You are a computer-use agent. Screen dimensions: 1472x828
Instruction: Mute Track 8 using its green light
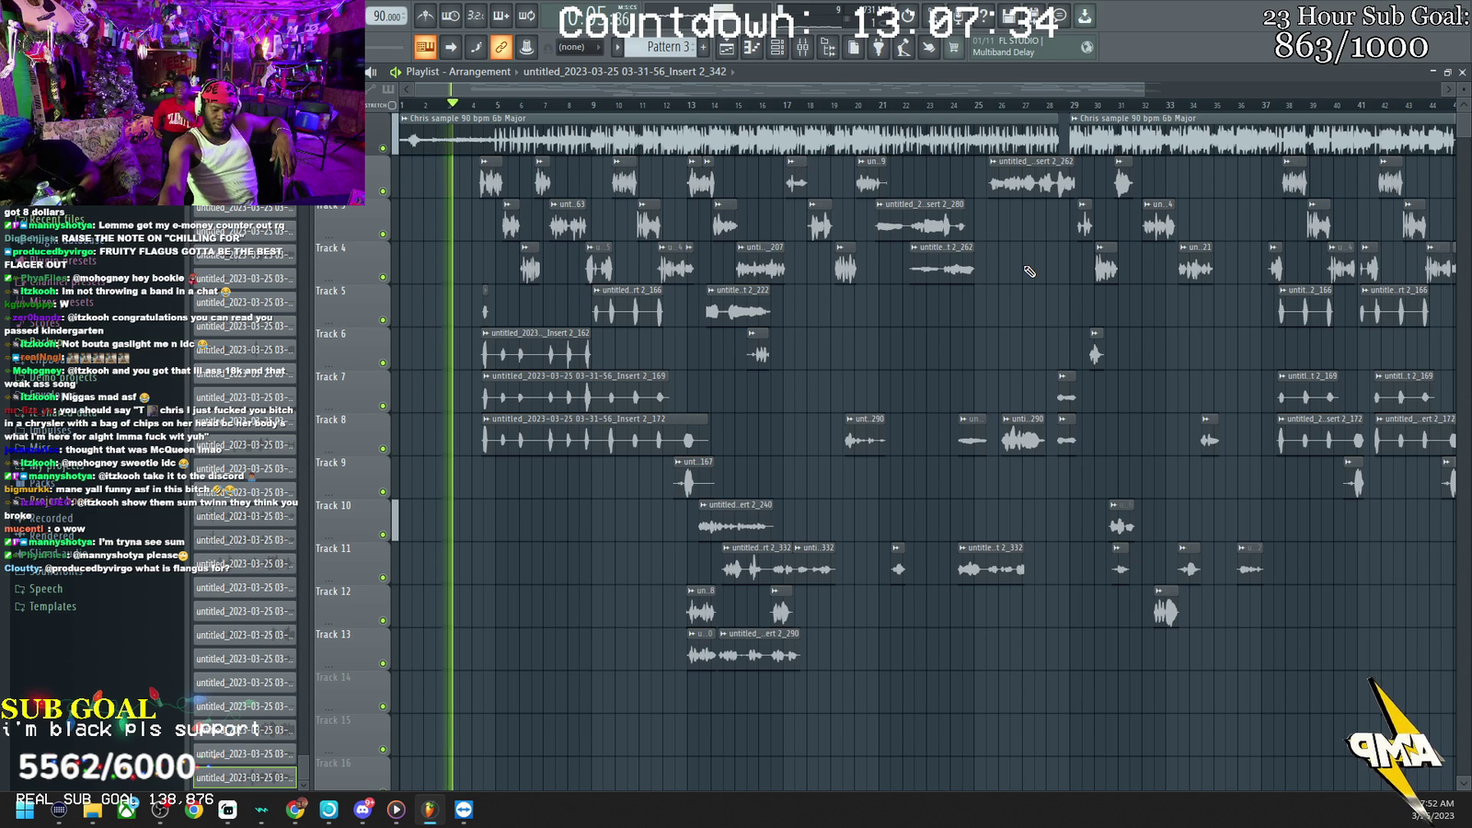tap(384, 449)
